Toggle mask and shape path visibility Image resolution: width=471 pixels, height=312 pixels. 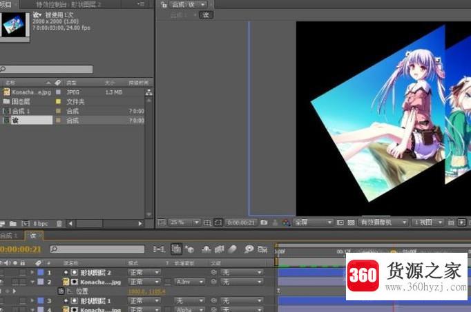218,222
